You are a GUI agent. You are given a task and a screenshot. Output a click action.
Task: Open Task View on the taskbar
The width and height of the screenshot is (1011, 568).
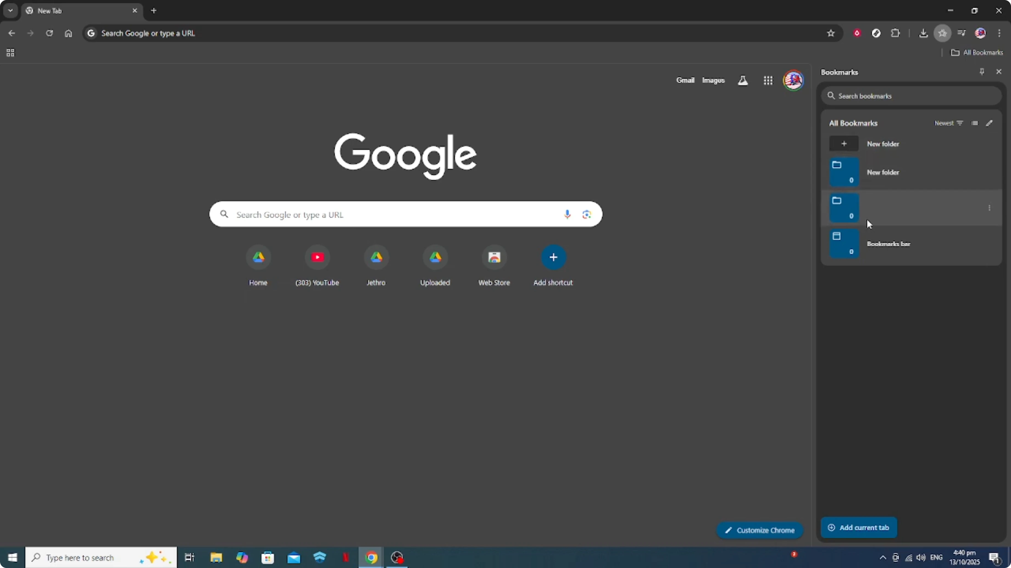[x=190, y=557]
